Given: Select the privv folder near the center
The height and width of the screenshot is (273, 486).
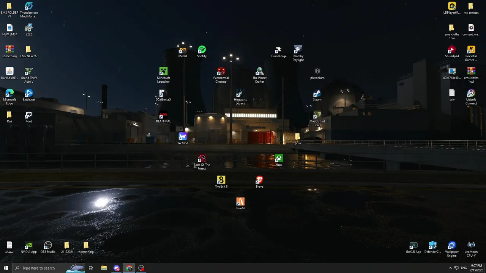Looking at the screenshot, I should [x=298, y=139].
